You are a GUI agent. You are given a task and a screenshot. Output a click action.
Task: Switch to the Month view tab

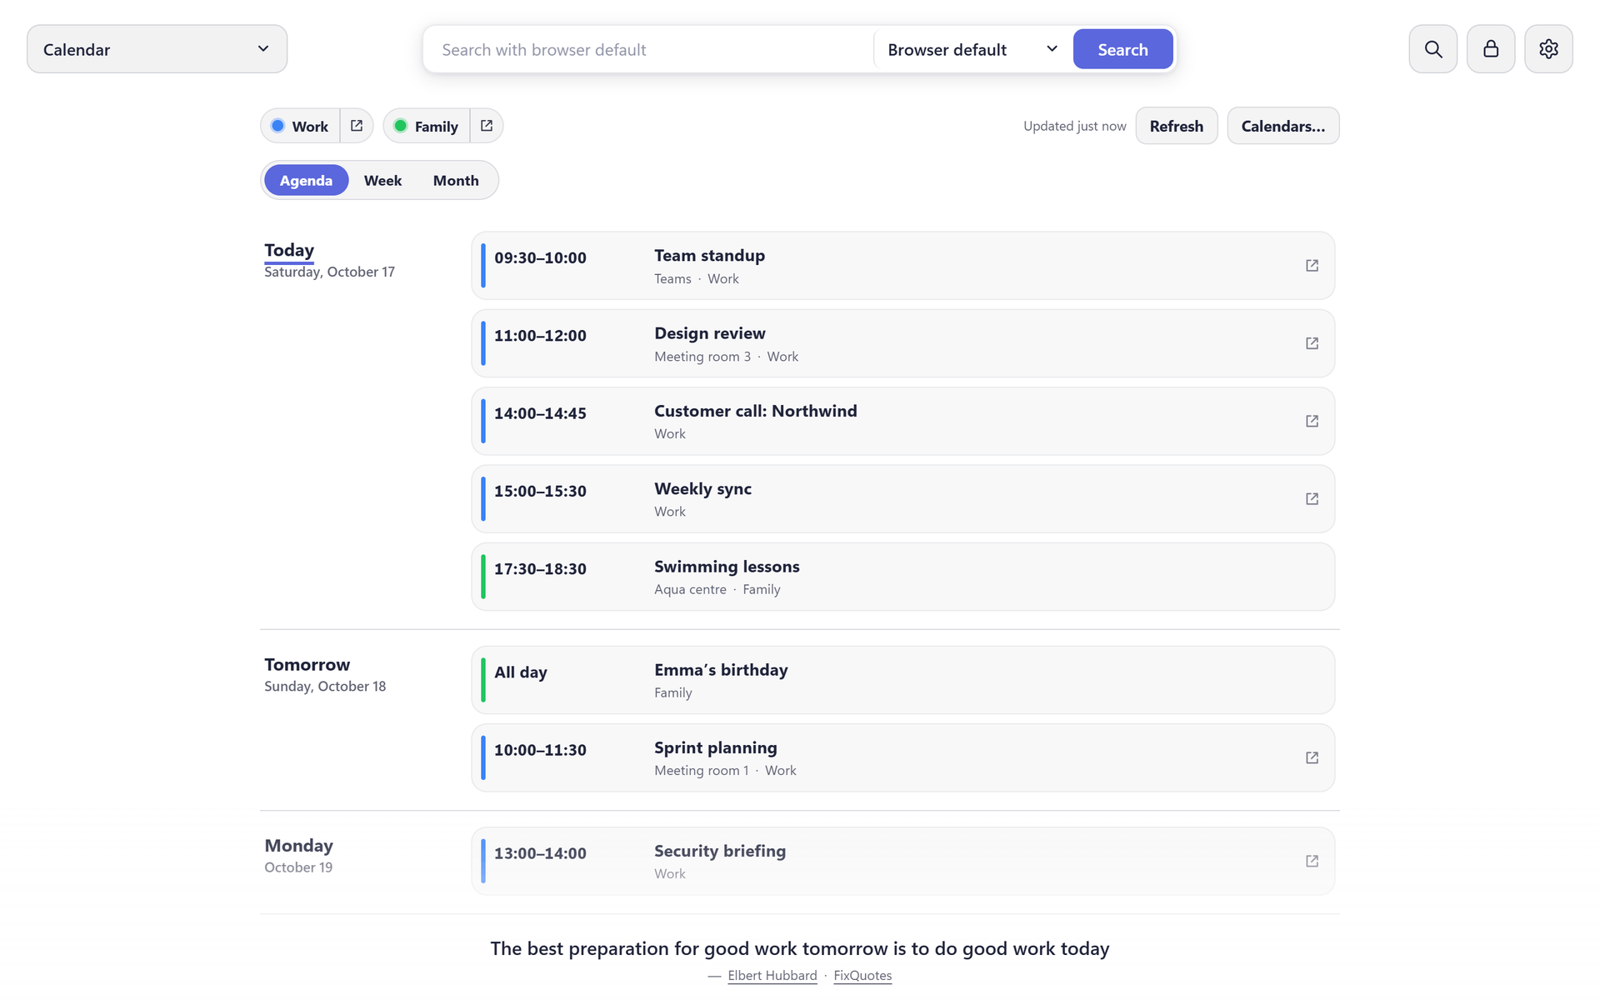(456, 180)
